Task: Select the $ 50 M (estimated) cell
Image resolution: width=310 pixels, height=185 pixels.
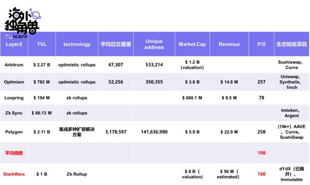Action: click(229, 174)
